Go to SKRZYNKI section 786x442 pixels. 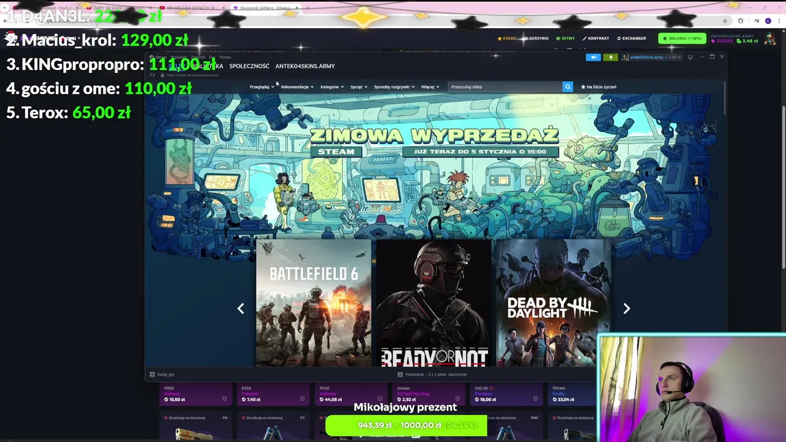tap(537, 38)
